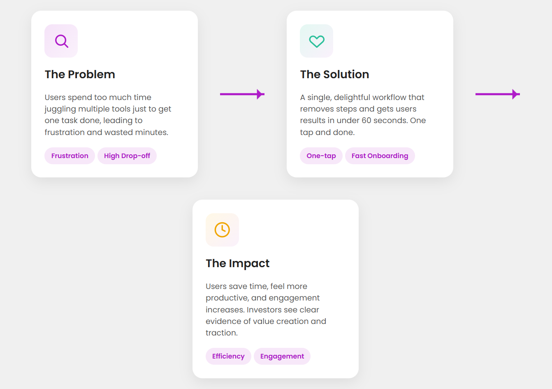Click the Efficiency tag
This screenshot has width=552, height=389.
tap(228, 356)
